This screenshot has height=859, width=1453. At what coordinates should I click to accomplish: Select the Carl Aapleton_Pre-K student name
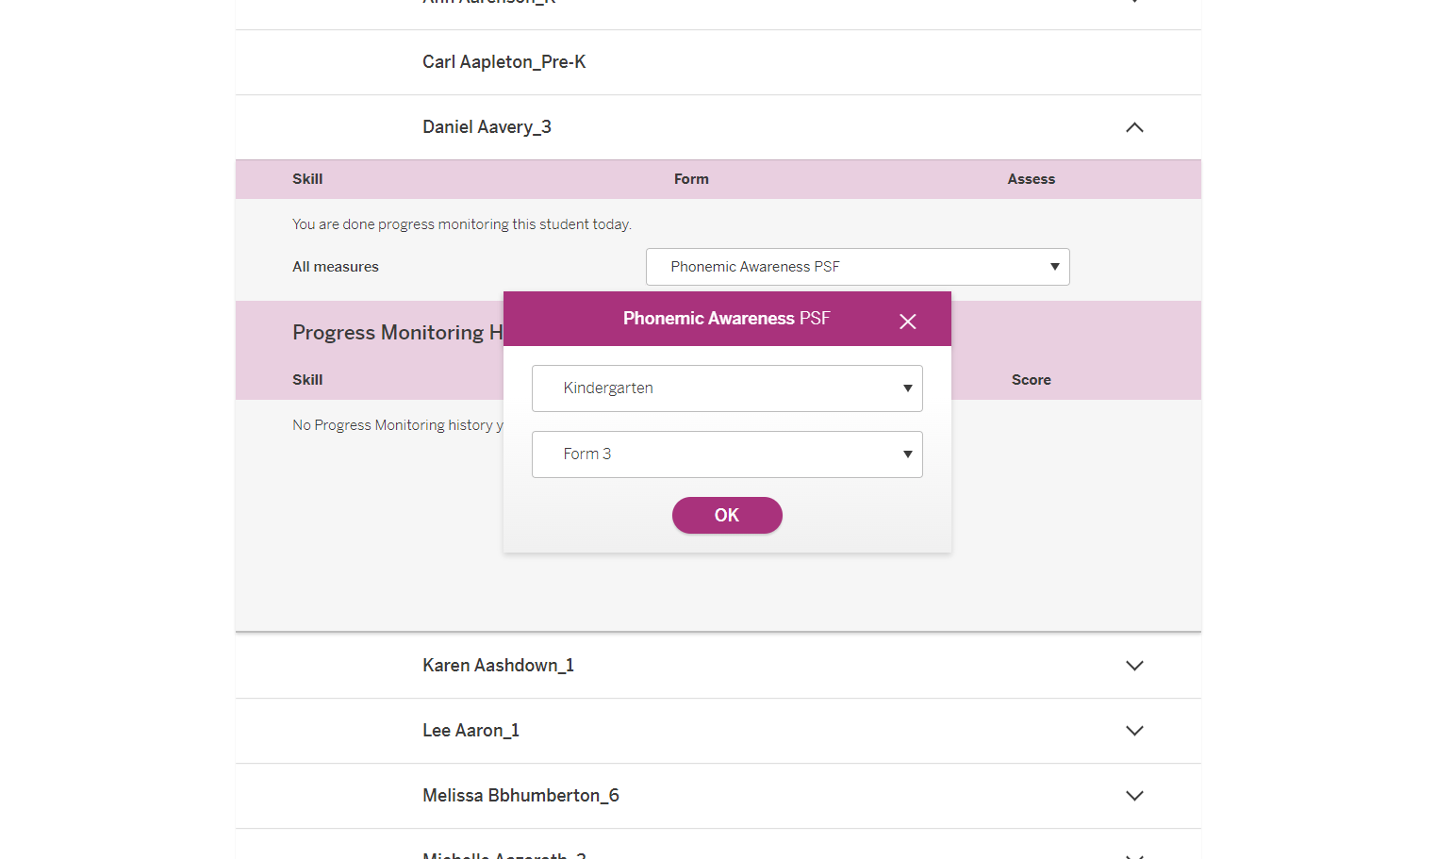(504, 62)
